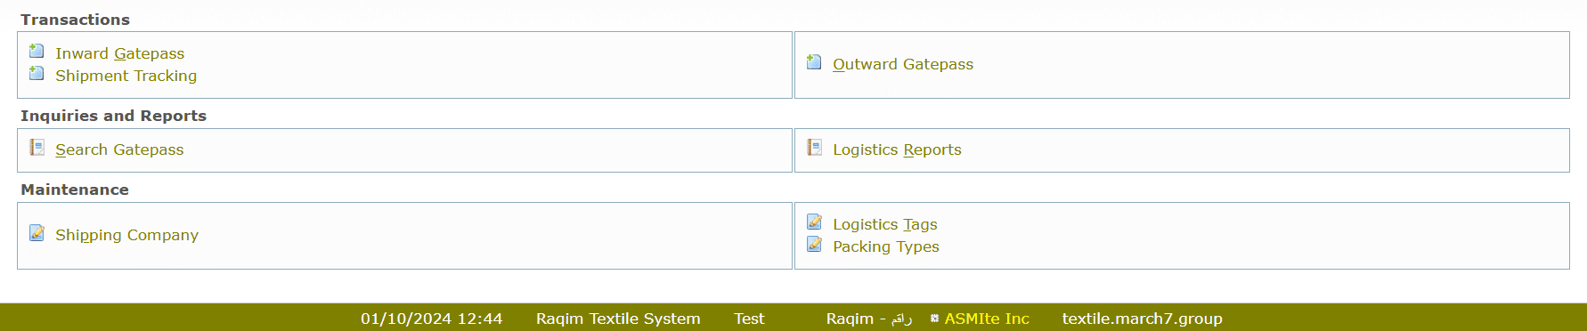Click the icon beside Inward Gatepass
The image size is (1587, 331).
[x=37, y=51]
